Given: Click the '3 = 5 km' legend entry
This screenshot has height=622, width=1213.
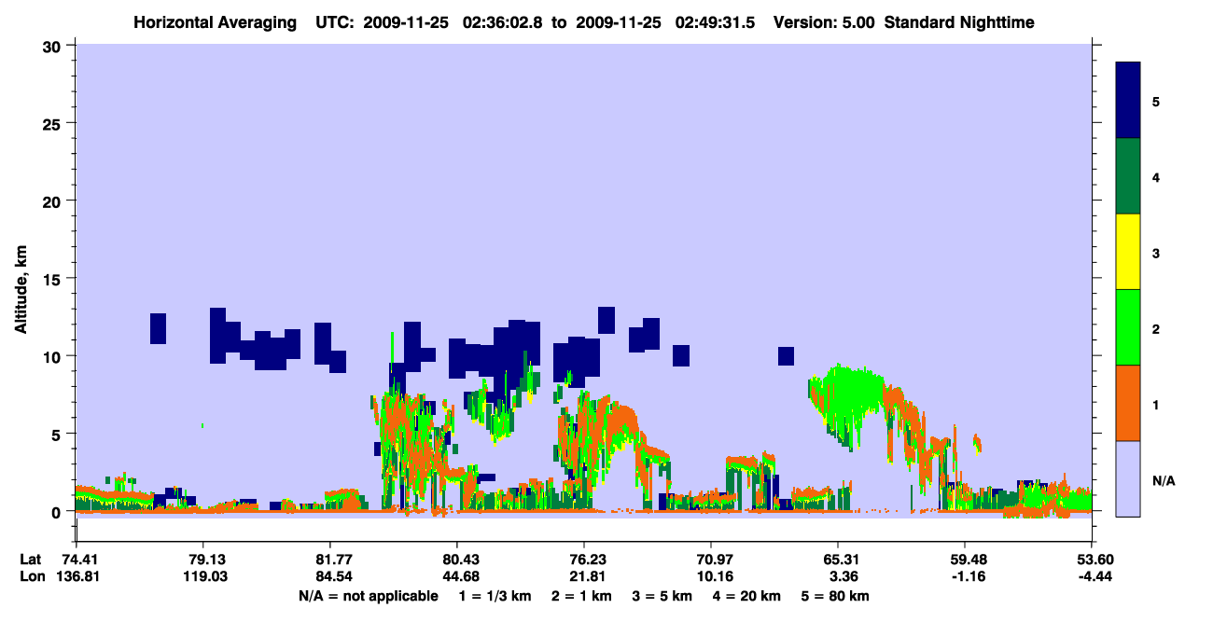Looking at the screenshot, I should (x=662, y=596).
